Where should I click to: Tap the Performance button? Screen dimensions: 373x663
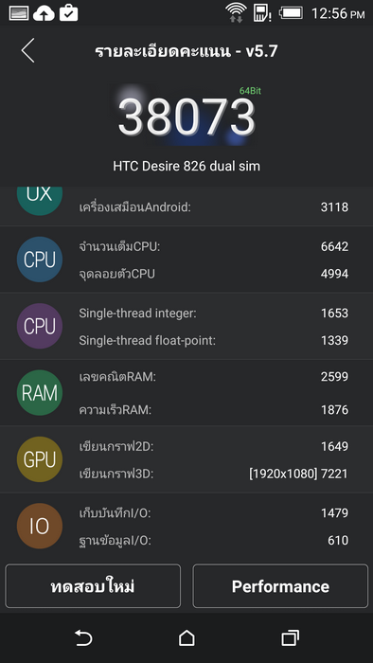(x=280, y=586)
